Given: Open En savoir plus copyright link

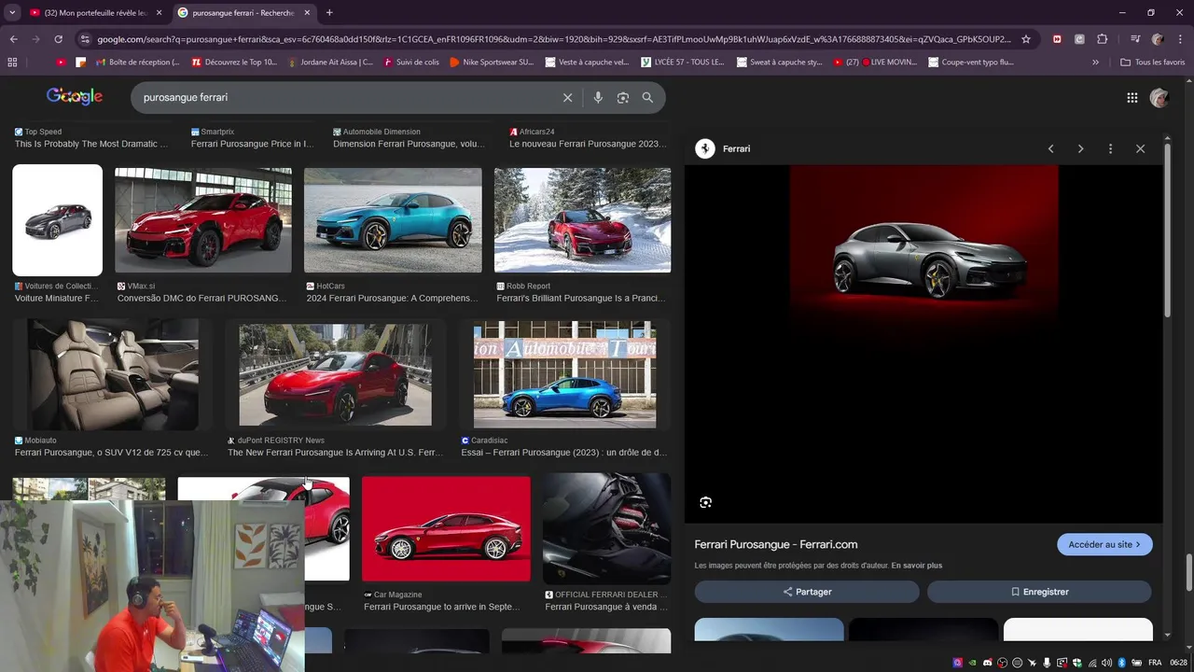Looking at the screenshot, I should point(916,566).
